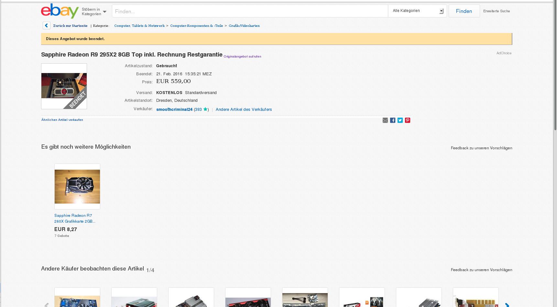Image resolution: width=557 pixels, height=307 pixels.
Task: View seller feedback score 393
Action: (x=198, y=110)
